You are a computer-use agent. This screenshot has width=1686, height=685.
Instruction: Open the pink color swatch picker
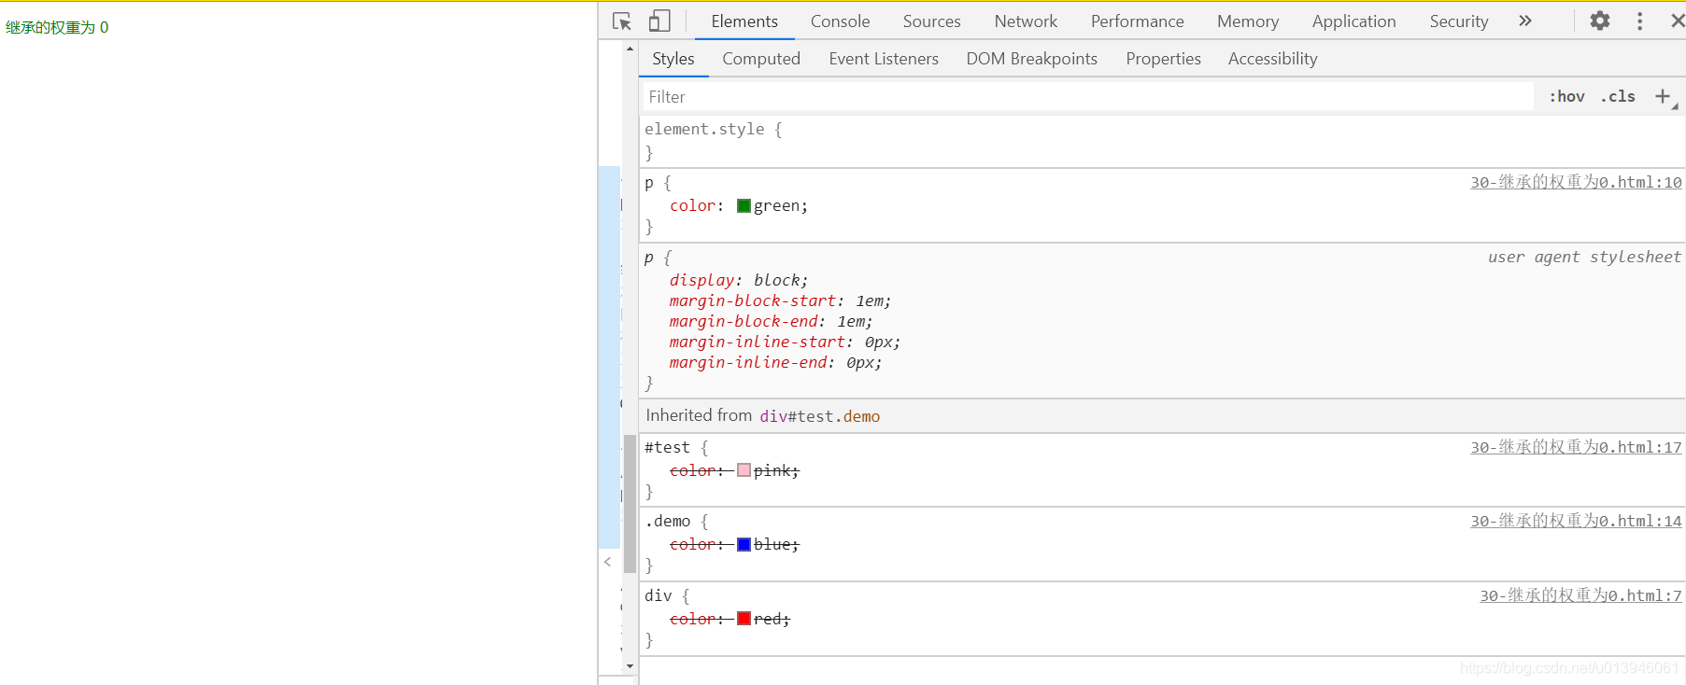(x=744, y=470)
